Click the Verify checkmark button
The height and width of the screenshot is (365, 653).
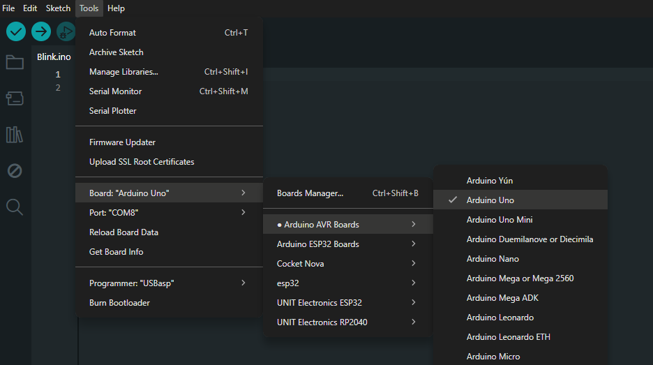tap(16, 31)
